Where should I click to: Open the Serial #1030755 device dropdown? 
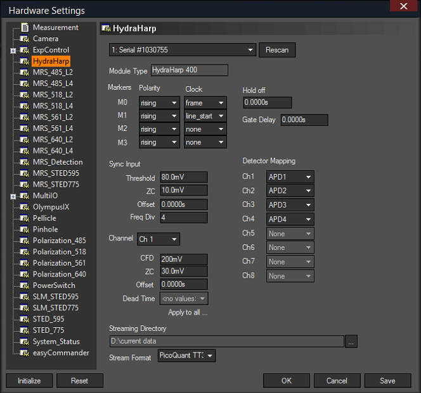pyautogui.click(x=183, y=50)
